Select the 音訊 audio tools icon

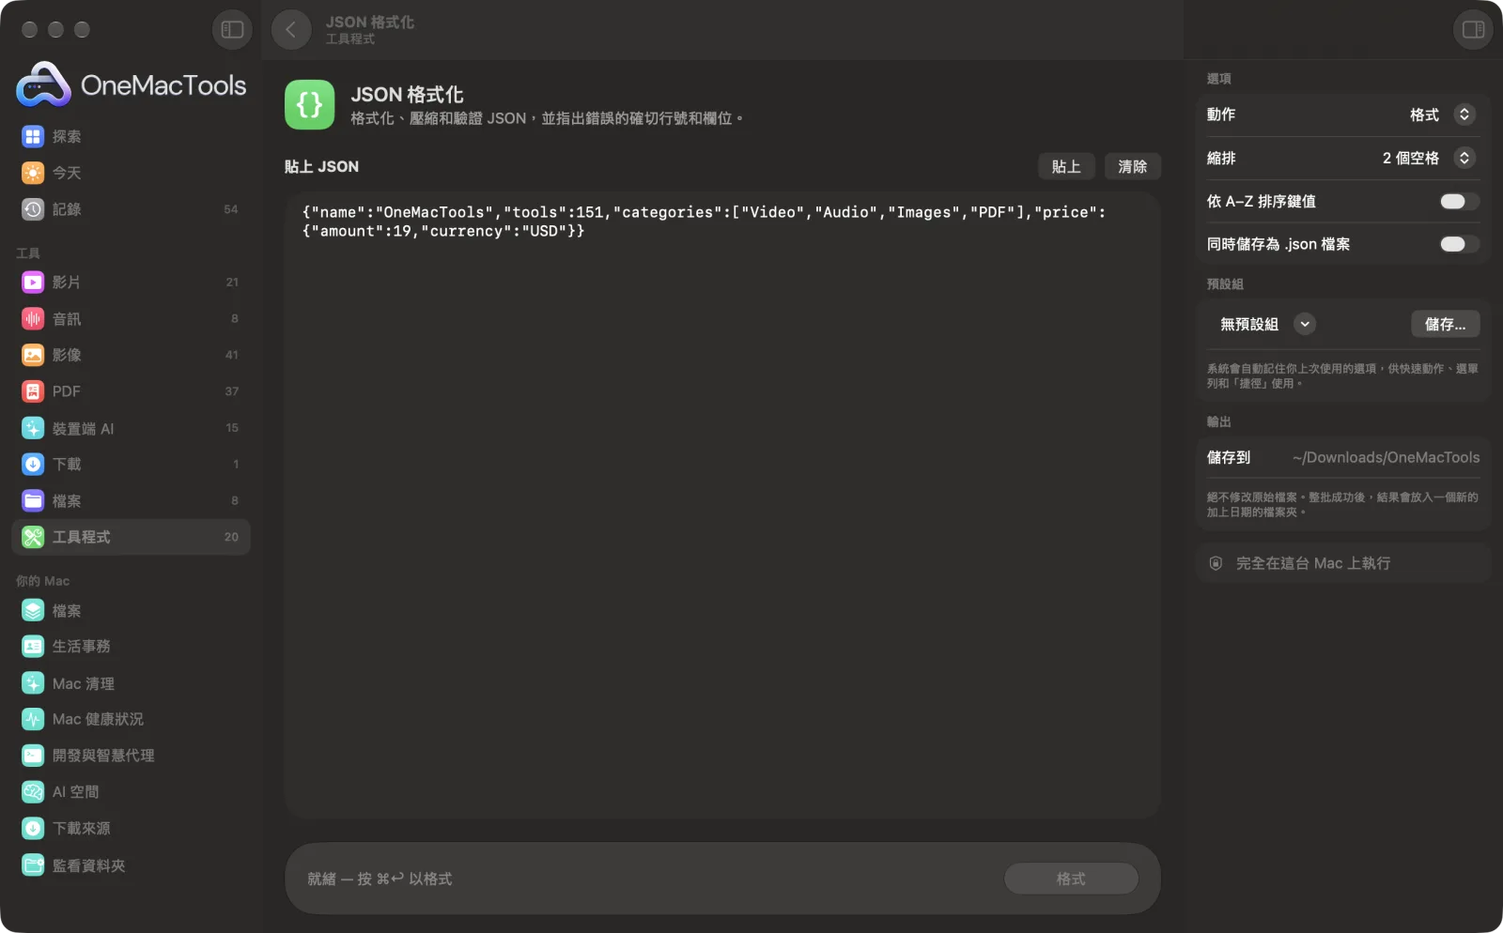coord(33,319)
